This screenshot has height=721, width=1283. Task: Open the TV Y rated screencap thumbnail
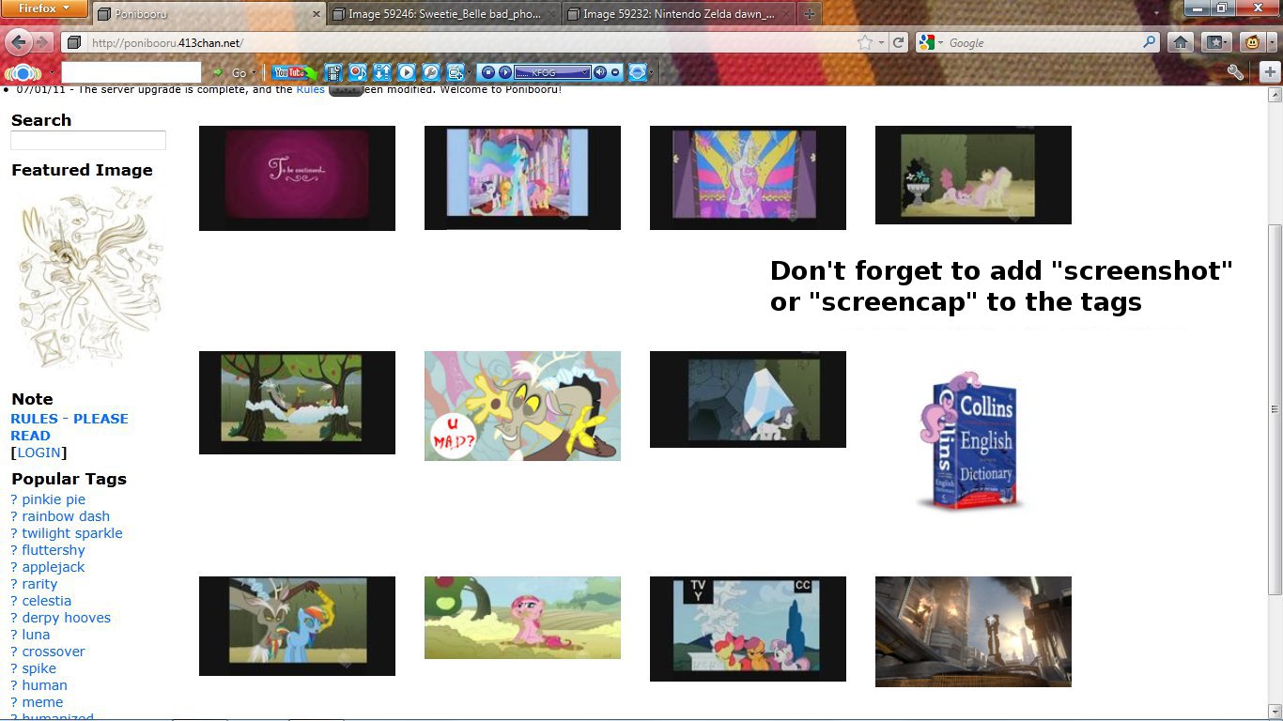(x=748, y=629)
